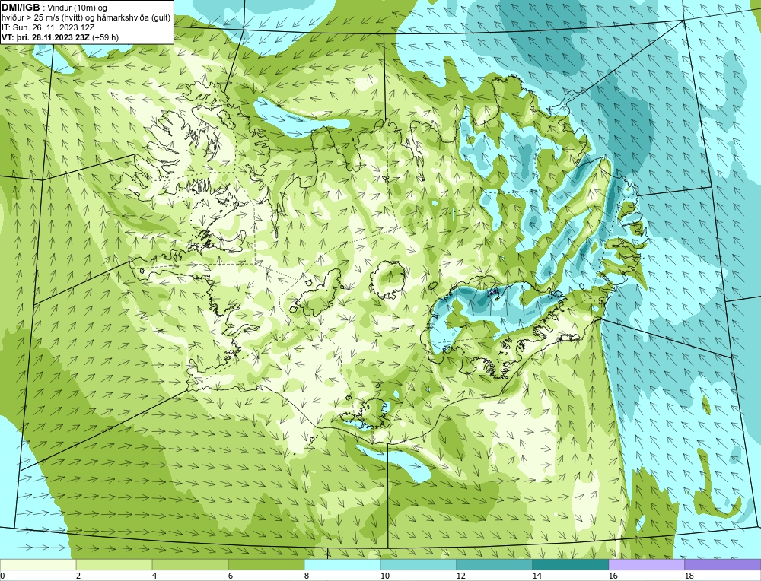
Task: Click the 16–18 m/s lavender legend swatch
Action: pos(647,565)
